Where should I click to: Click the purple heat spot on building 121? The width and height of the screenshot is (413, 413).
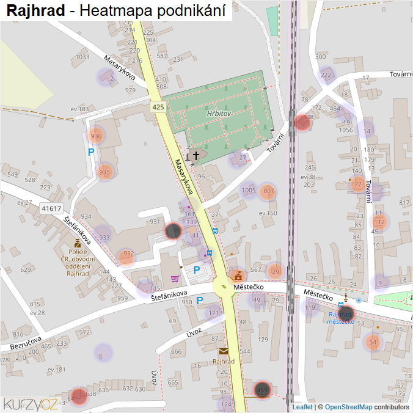point(213,313)
